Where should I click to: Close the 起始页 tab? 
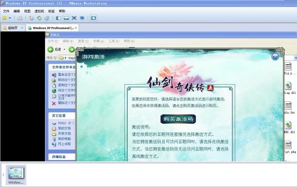click(22, 28)
